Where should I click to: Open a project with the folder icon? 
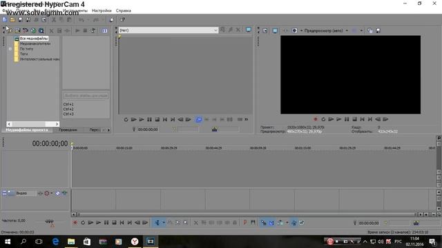point(12,20)
